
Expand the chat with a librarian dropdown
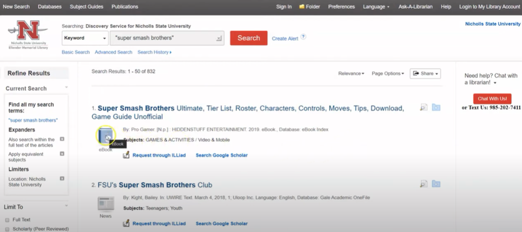[x=495, y=83]
